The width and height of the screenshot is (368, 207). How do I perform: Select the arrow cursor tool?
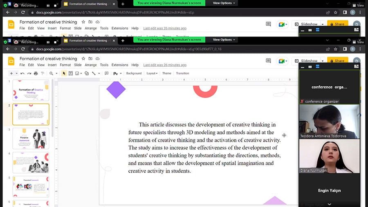tap(64, 74)
